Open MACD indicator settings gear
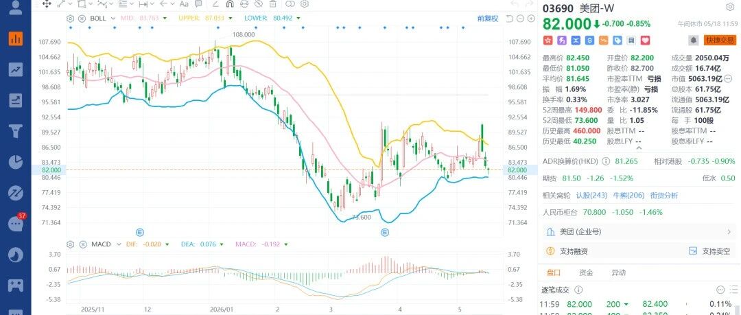Image resolution: width=741 pixels, height=315 pixels. click(x=71, y=244)
